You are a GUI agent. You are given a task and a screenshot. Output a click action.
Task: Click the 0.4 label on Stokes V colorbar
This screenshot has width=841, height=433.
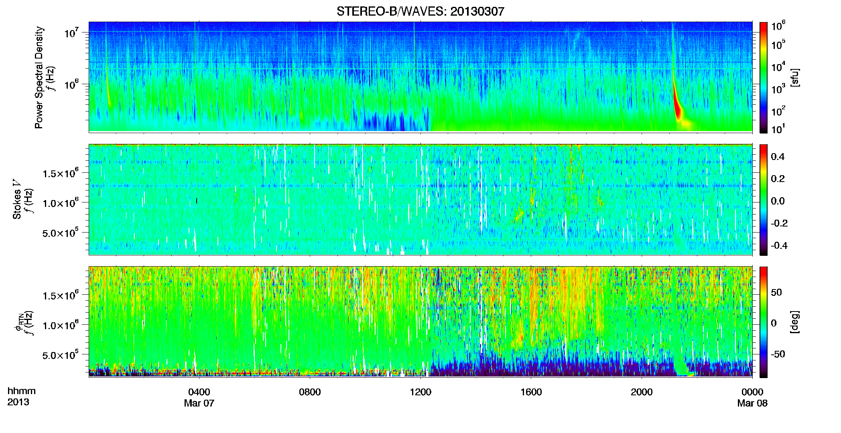point(778,156)
